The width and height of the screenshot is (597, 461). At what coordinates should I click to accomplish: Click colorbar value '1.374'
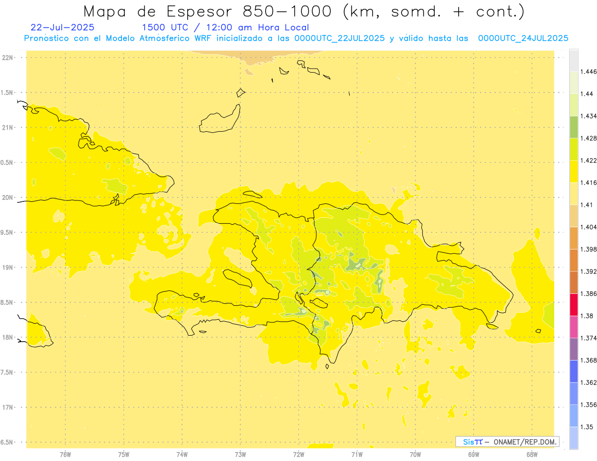(x=589, y=338)
